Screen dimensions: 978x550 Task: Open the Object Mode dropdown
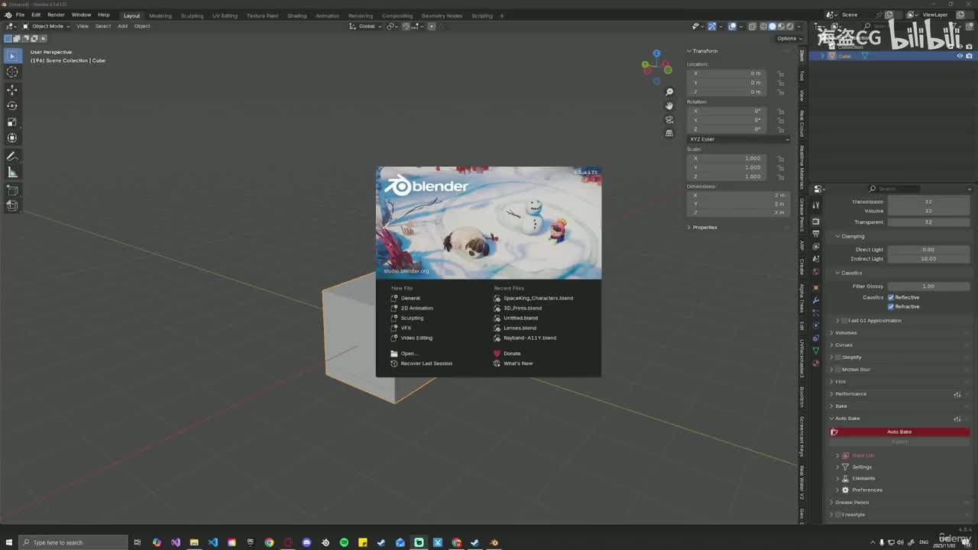click(46, 26)
